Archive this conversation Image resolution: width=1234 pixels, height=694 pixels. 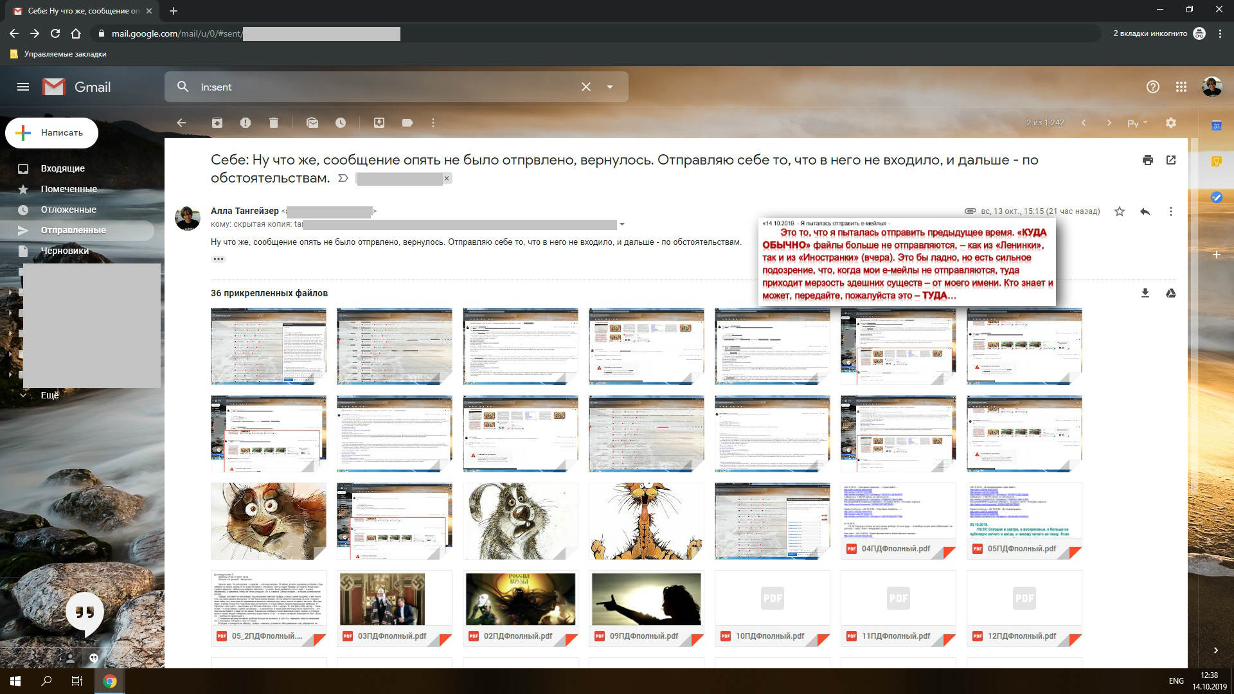pos(217,123)
